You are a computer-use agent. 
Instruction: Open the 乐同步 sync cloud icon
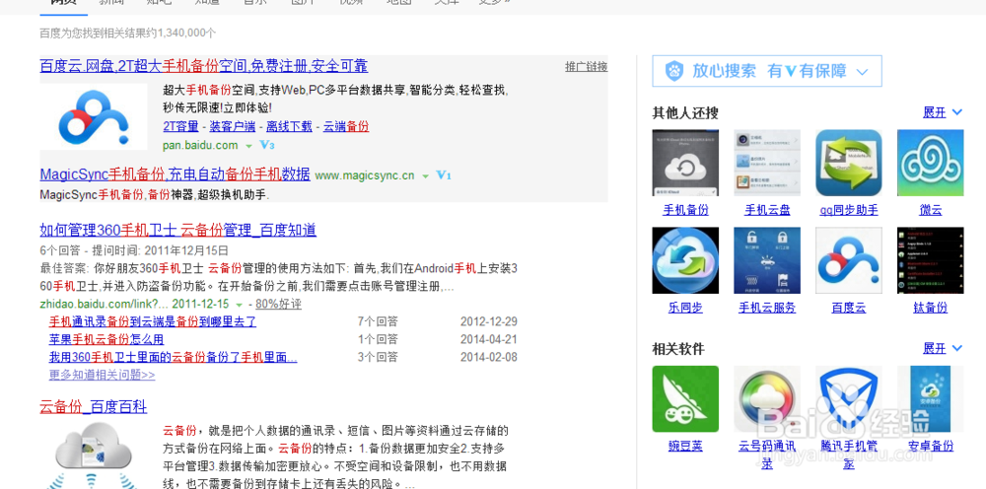685,260
